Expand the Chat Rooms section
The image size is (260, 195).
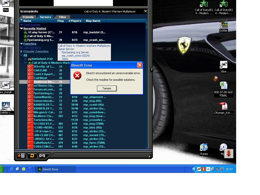tap(21, 25)
